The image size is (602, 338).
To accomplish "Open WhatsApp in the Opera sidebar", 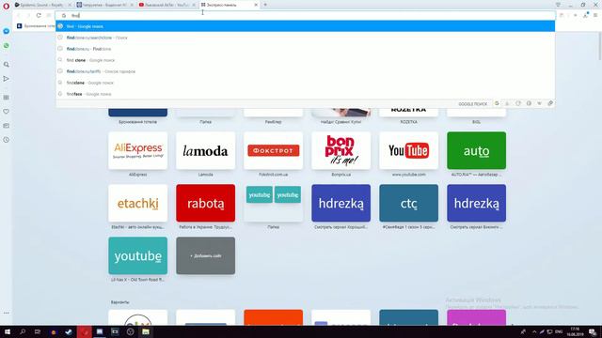I will point(7,46).
